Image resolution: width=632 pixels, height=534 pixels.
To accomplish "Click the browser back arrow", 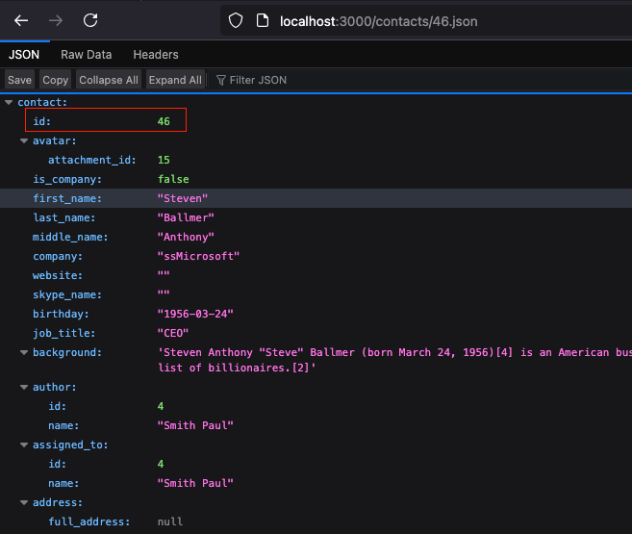I will (21, 20).
